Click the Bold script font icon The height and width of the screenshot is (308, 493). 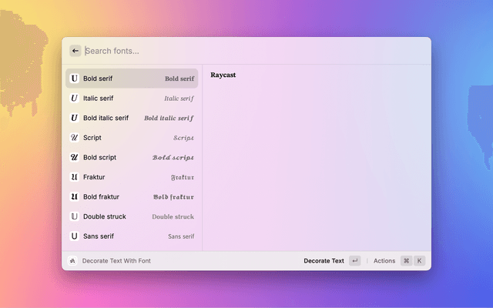pos(74,157)
